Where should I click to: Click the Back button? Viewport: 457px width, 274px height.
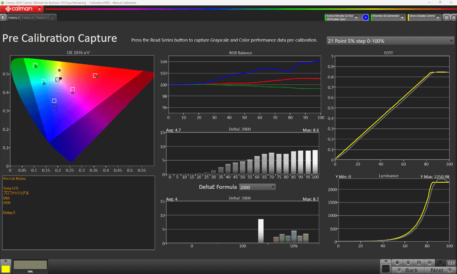pos(408,270)
